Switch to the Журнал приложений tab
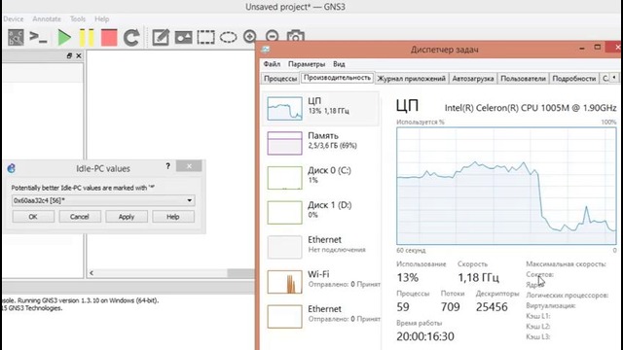Screen dimensions: 623x350 coord(411,79)
